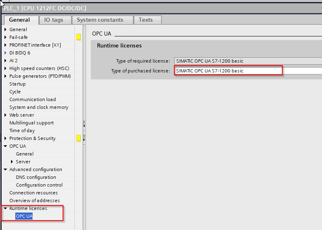The image size is (322, 230).
Task: Click yellow marker beside Fail-safe
Action: 79,37
